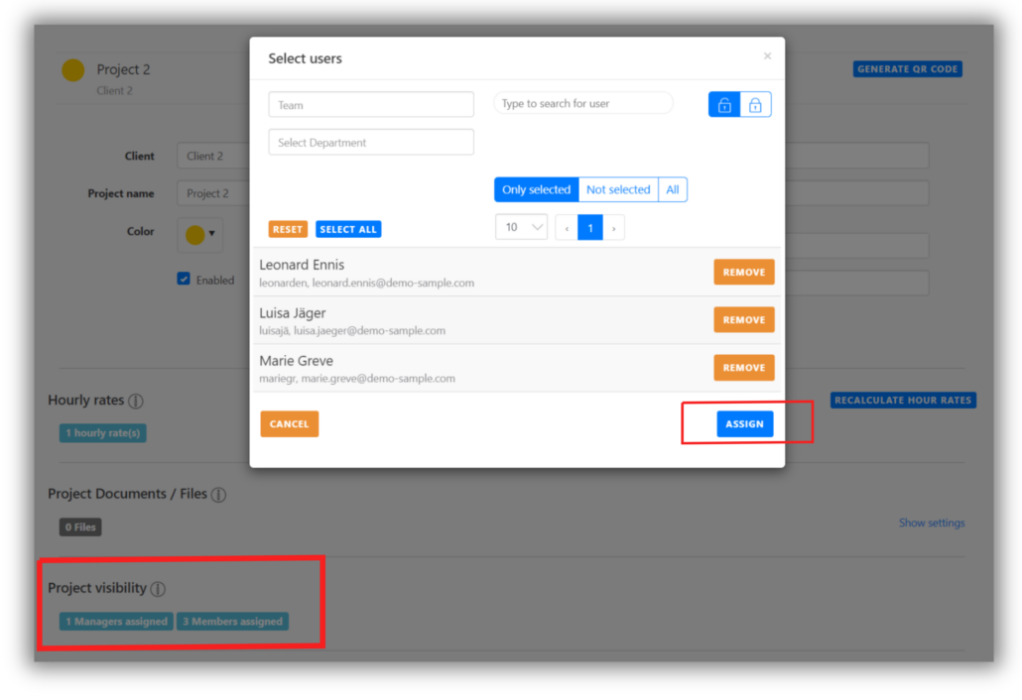This screenshot has width=1022, height=700.
Task: Click info icon next to Project visibility
Action: click(x=158, y=589)
